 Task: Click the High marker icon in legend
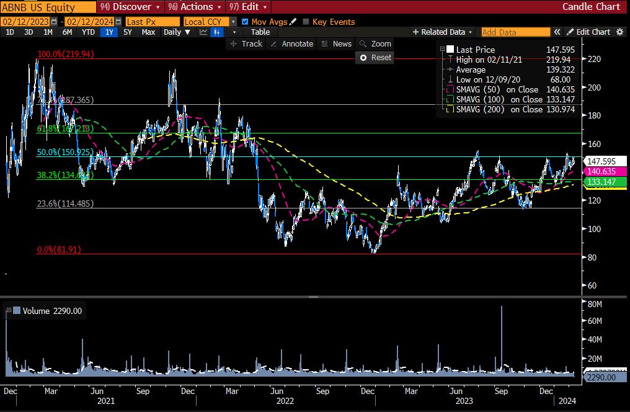(450, 60)
